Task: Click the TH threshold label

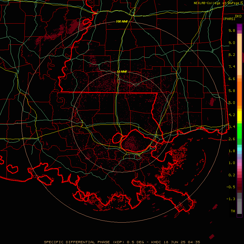Action: pos(233,211)
